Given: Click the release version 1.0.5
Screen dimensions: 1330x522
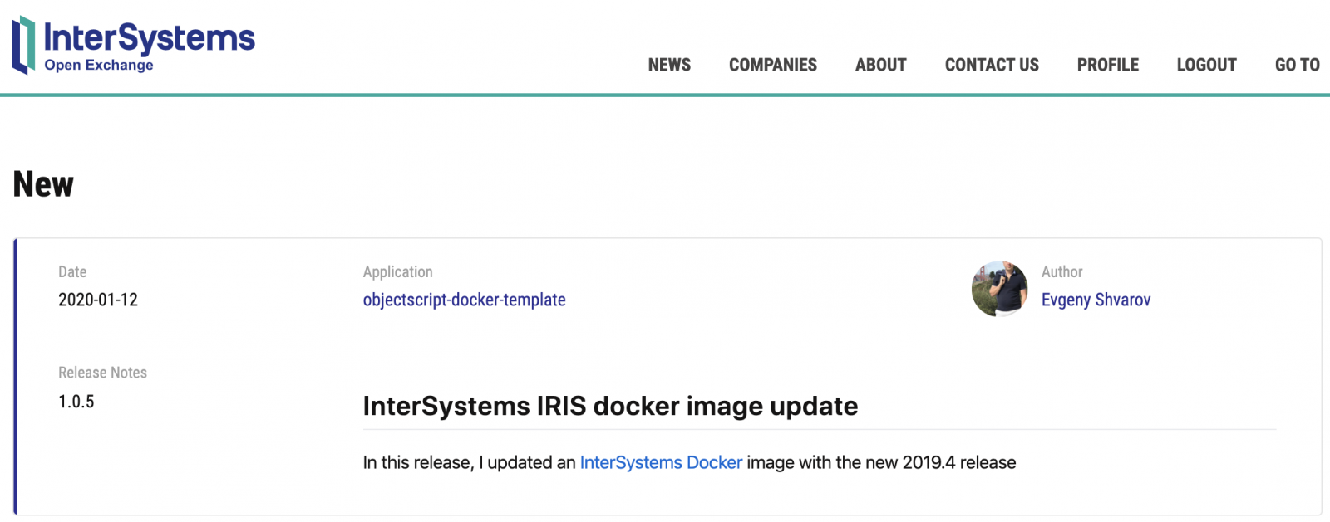Looking at the screenshot, I should coord(76,402).
